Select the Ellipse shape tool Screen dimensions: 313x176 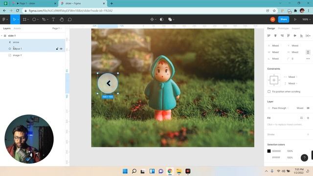[34, 20]
